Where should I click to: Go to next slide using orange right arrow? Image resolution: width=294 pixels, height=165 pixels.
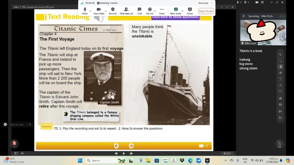click(x=131, y=146)
